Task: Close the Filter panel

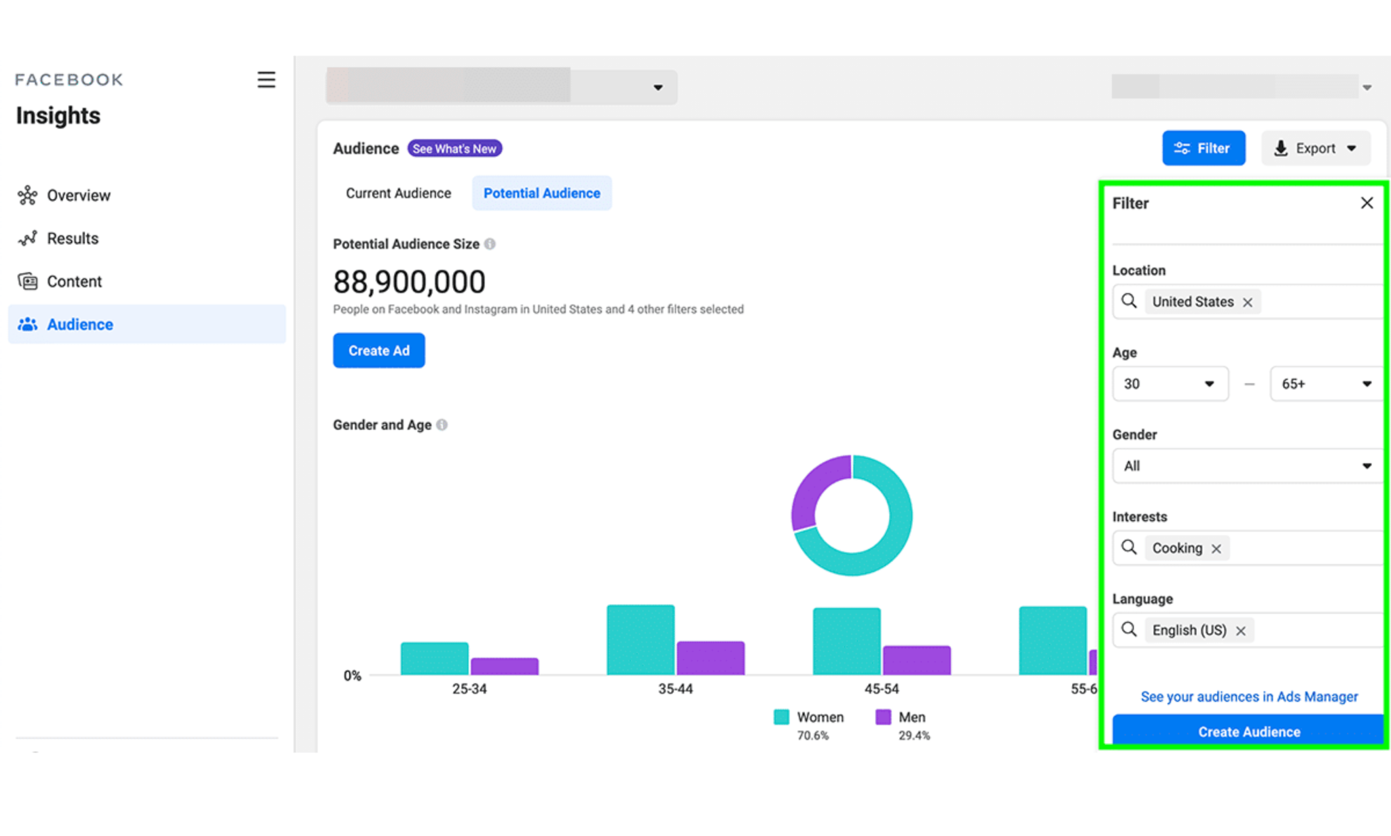Action: [x=1367, y=202]
